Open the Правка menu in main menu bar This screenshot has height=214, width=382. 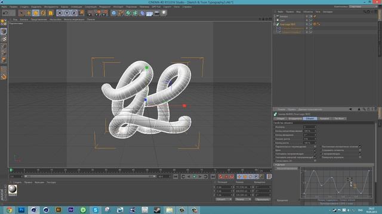(x=13, y=7)
